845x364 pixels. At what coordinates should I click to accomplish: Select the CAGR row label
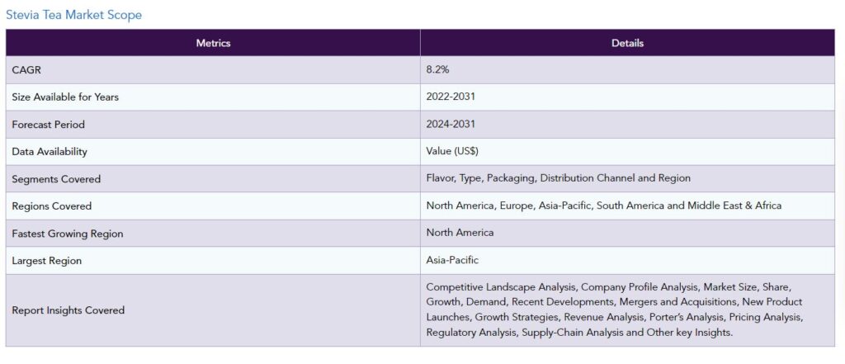pos(26,70)
